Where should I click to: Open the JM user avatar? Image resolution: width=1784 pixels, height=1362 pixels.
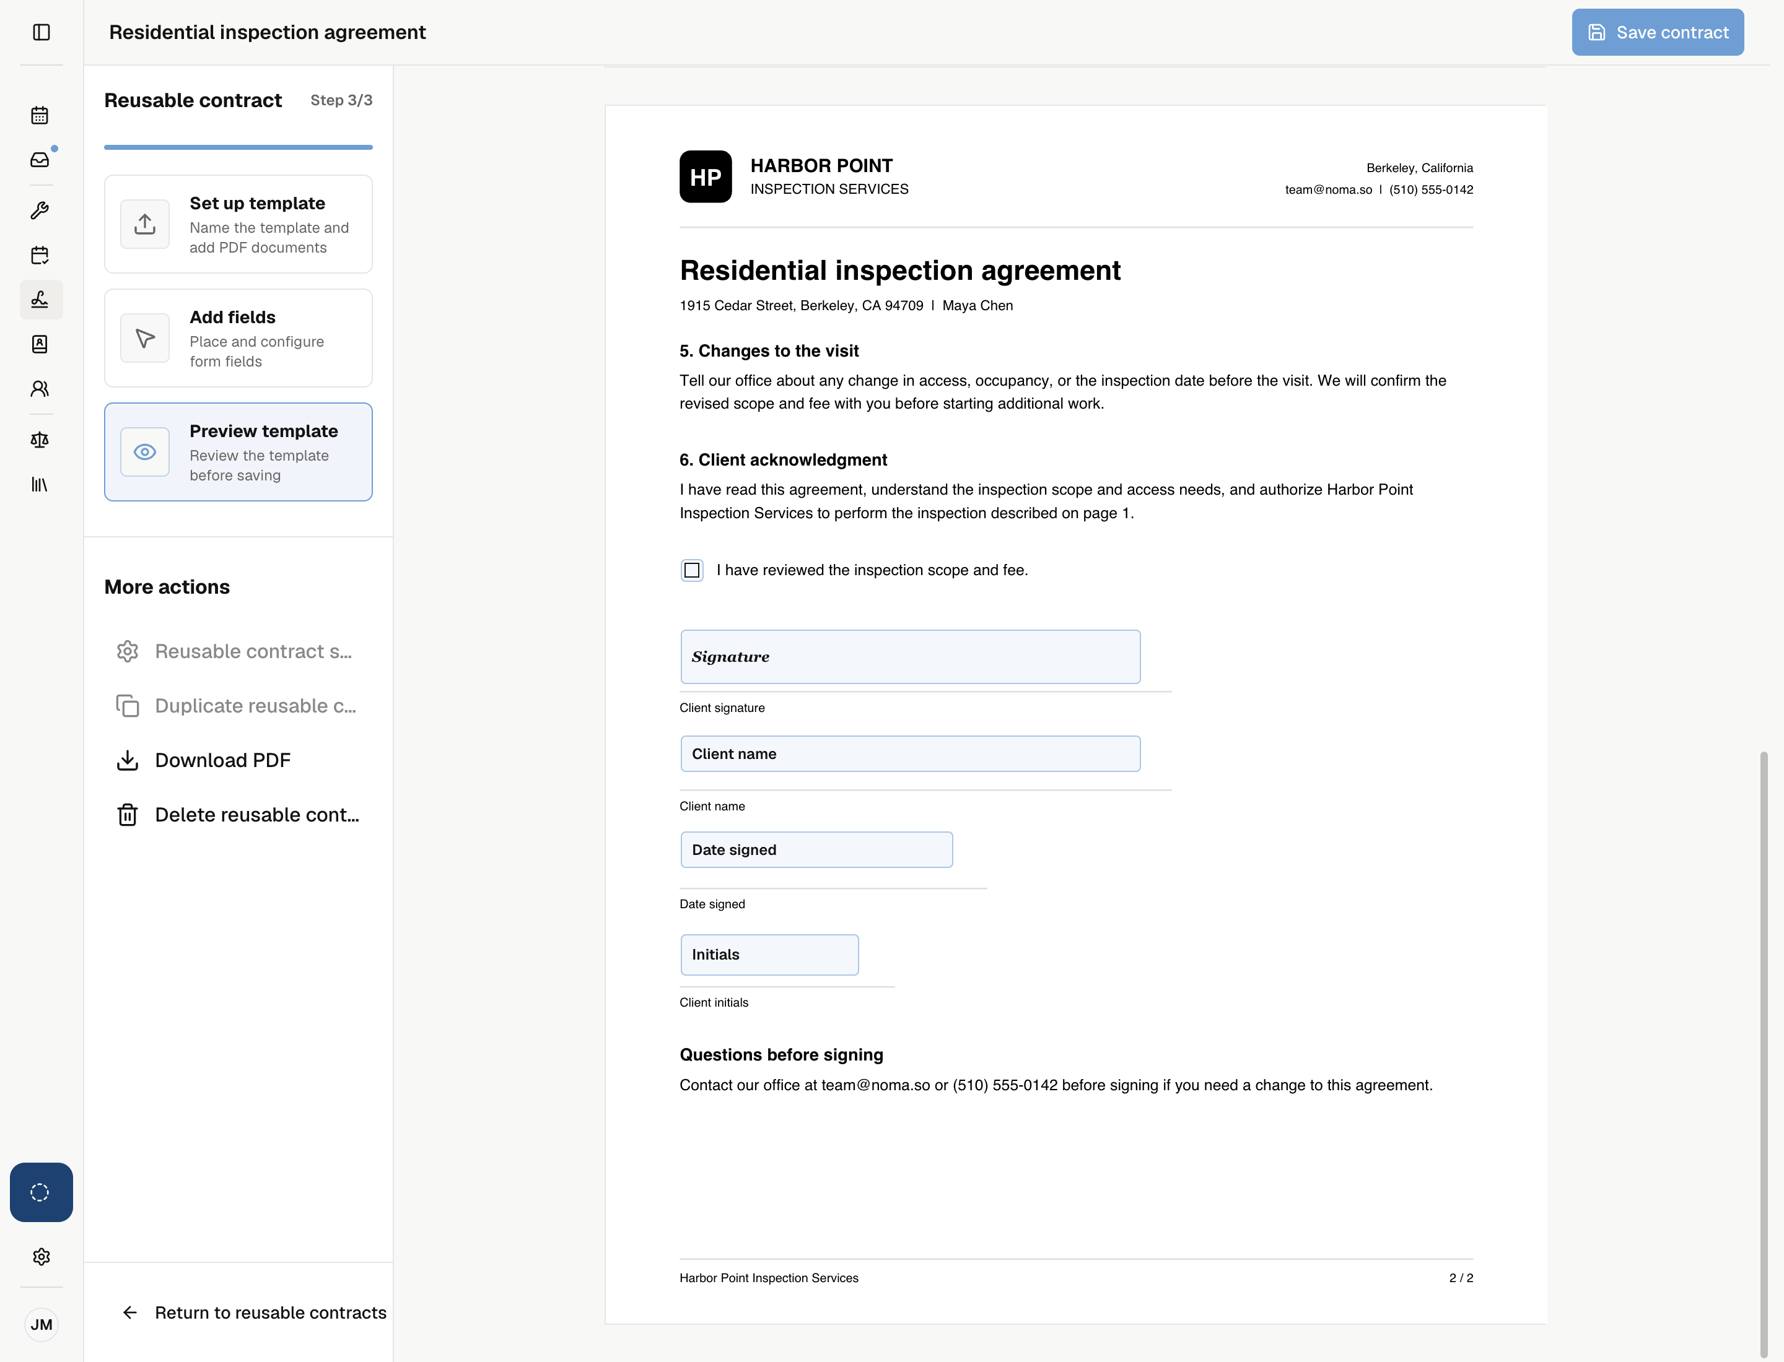pyautogui.click(x=42, y=1325)
